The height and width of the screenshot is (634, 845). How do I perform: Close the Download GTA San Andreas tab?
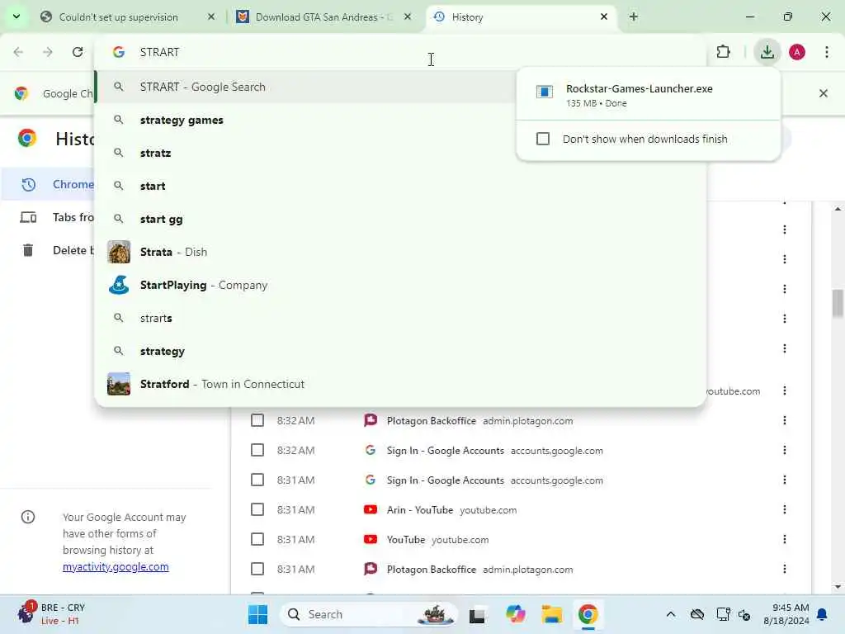pos(408,17)
